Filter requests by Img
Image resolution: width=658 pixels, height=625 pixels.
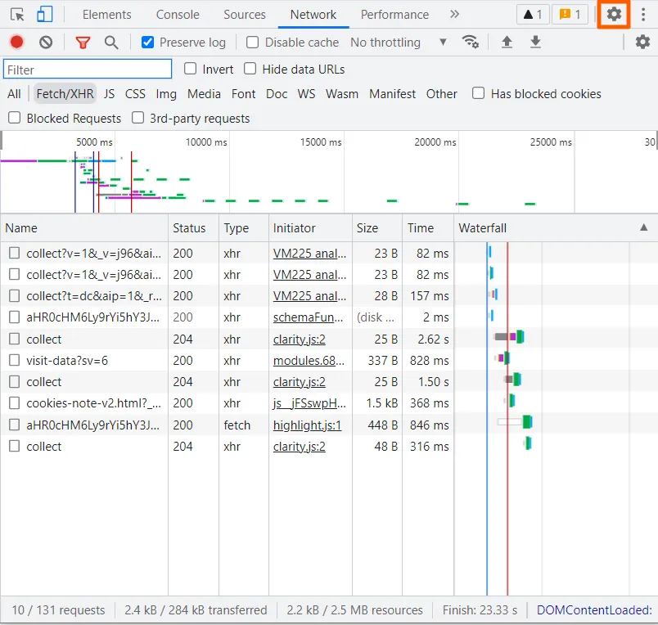166,94
